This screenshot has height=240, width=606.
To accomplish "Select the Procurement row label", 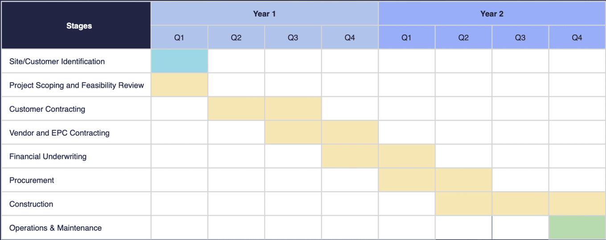I will (x=32, y=180).
